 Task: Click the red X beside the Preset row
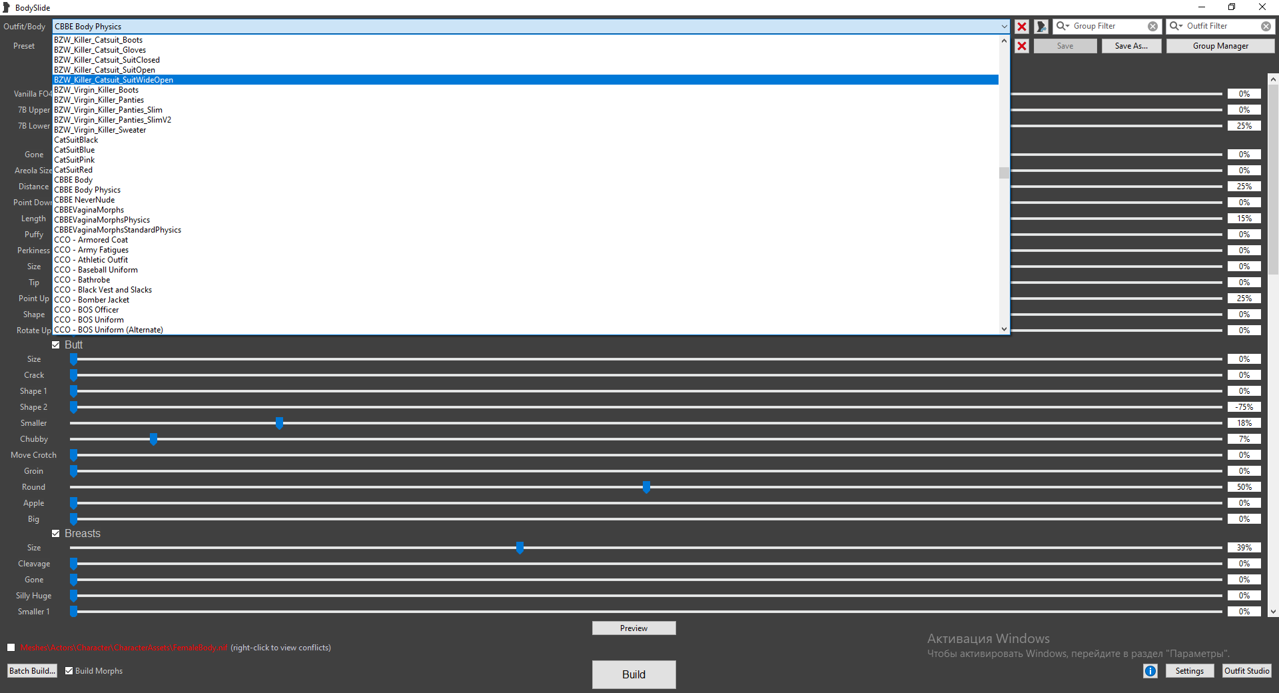(x=1021, y=46)
